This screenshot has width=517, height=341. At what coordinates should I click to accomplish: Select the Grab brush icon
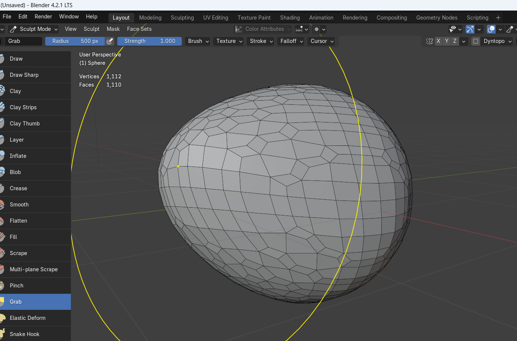[2, 302]
